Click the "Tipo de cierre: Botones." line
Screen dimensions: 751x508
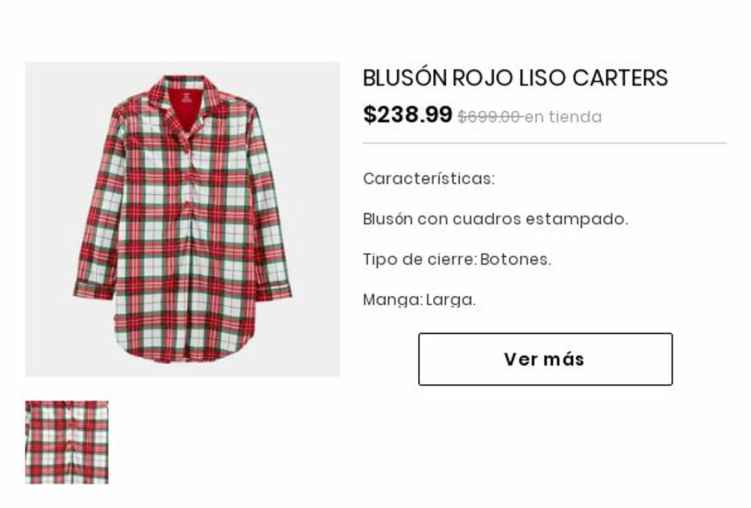point(457,260)
